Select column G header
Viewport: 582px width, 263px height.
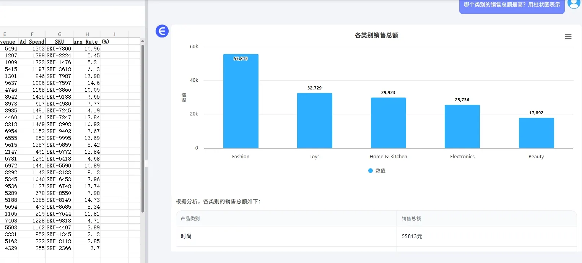pyautogui.click(x=60, y=34)
